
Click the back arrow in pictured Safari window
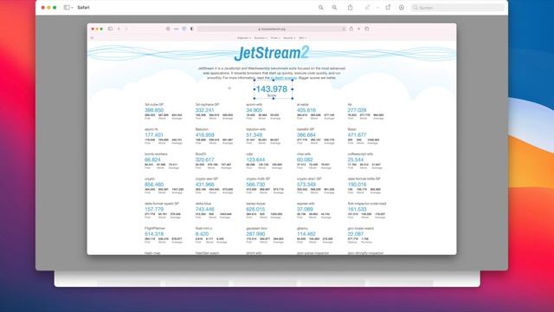tap(119, 29)
